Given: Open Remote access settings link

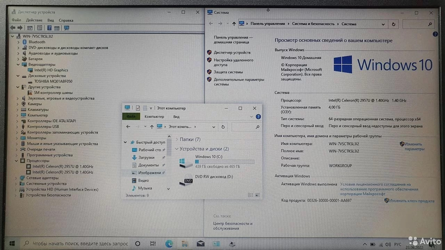Looking at the screenshot, I should (233, 62).
